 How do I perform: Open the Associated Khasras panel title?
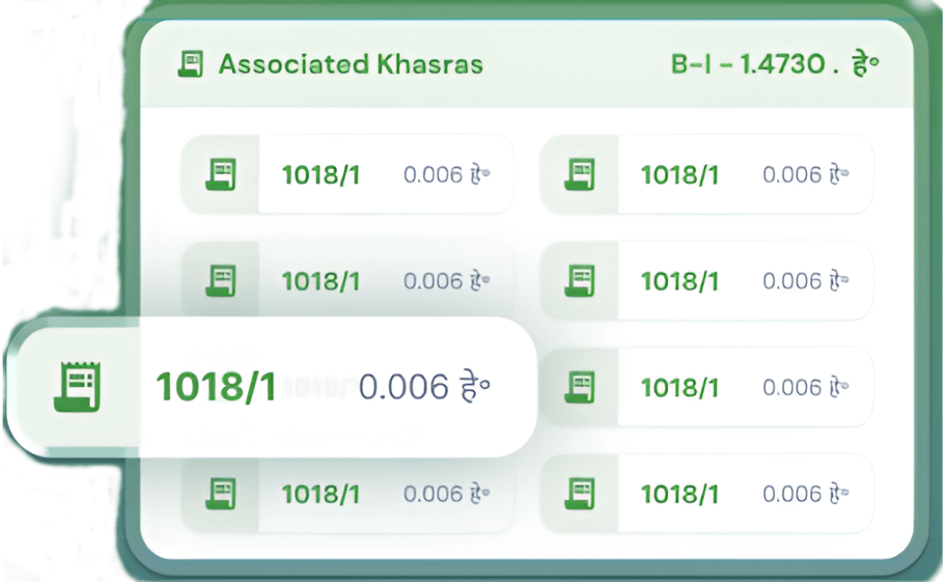click(x=349, y=64)
